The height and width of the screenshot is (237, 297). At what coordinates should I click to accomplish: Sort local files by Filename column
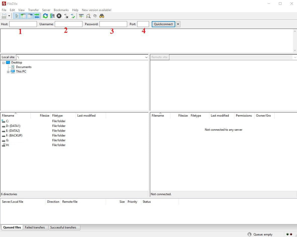click(x=16, y=115)
